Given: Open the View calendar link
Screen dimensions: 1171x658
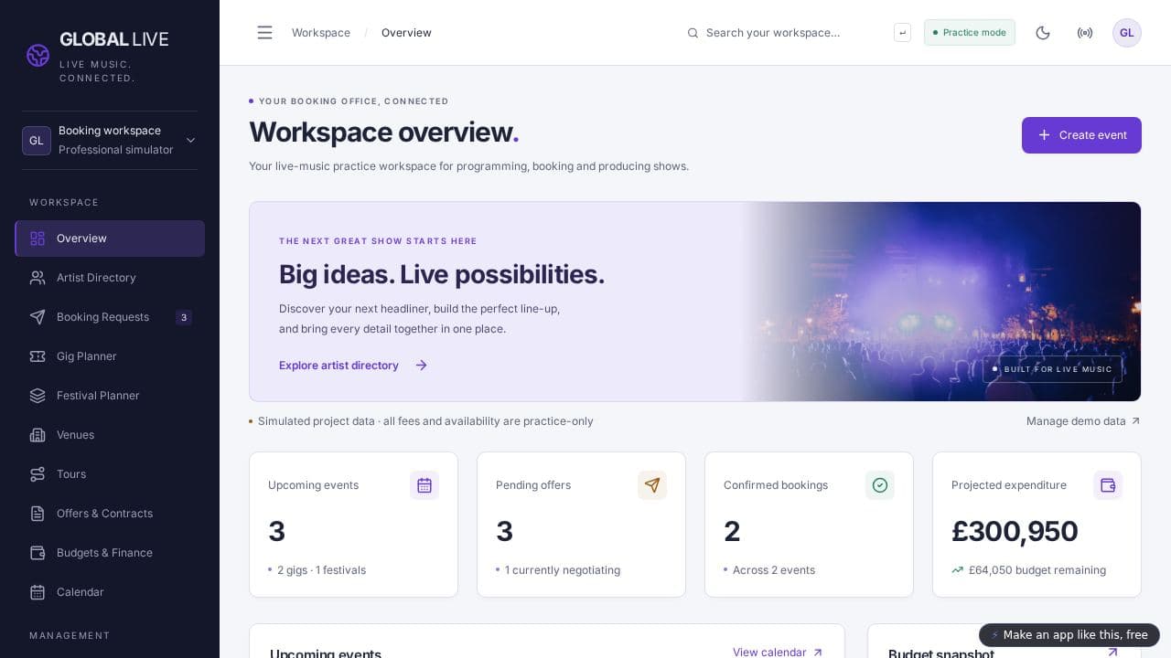Looking at the screenshot, I should coord(778,652).
